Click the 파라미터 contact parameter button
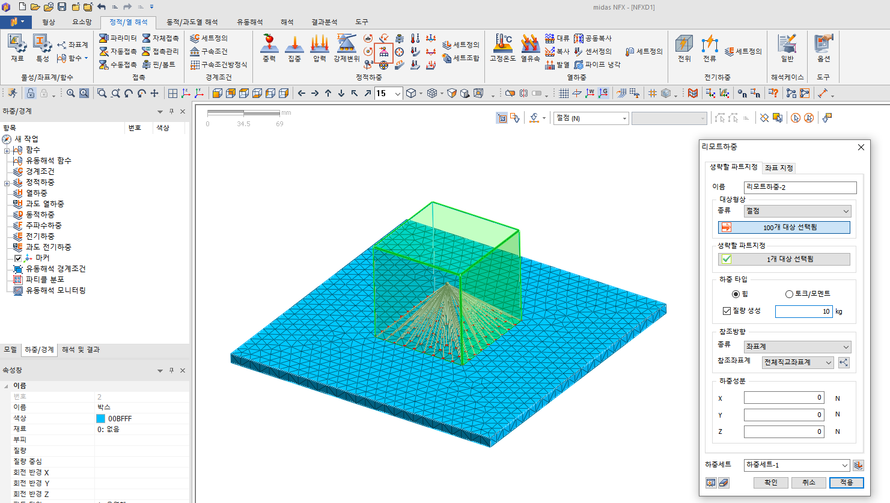Image resolution: width=890 pixels, height=503 pixels. click(x=118, y=38)
